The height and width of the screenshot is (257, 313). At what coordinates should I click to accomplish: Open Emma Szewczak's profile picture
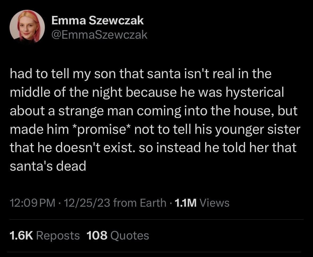(27, 26)
